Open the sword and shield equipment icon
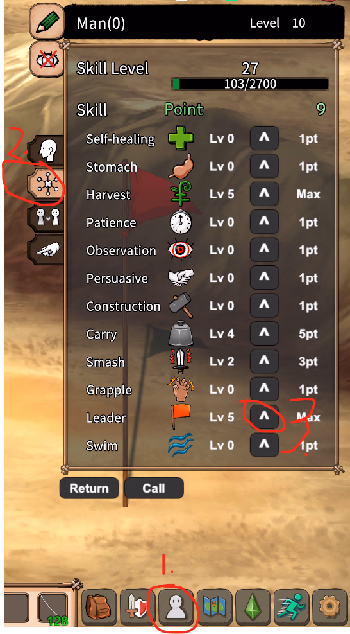The width and height of the screenshot is (350, 634). 137,607
